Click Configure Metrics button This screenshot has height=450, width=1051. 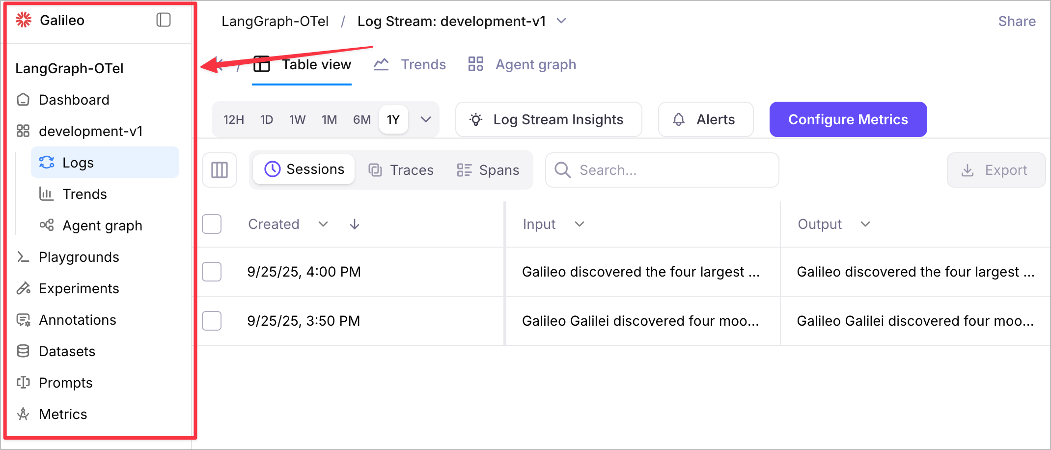coord(848,119)
